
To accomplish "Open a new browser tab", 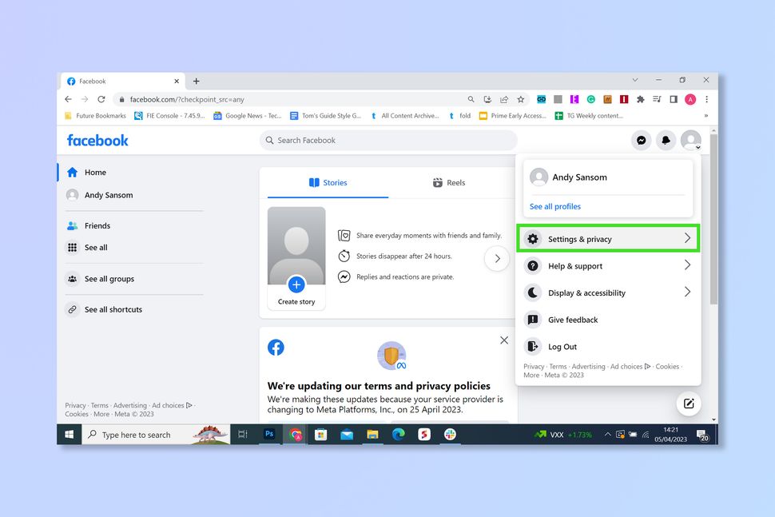I will 197,81.
